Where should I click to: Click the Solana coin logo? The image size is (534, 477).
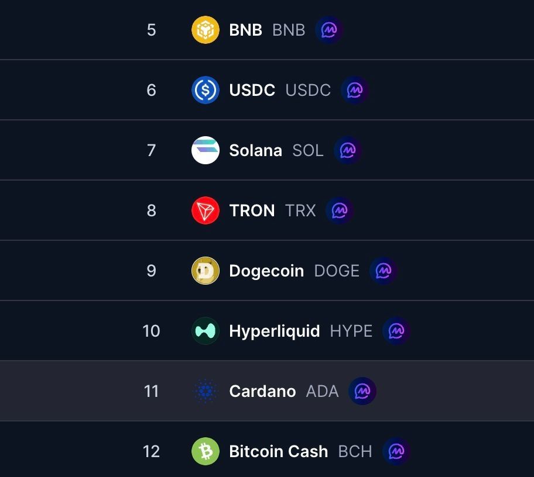click(206, 150)
